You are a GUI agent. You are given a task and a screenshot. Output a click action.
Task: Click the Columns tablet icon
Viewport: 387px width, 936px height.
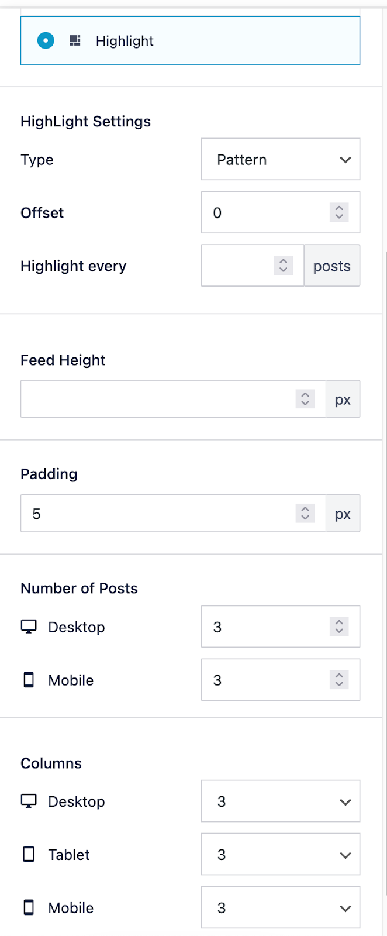[29, 854]
